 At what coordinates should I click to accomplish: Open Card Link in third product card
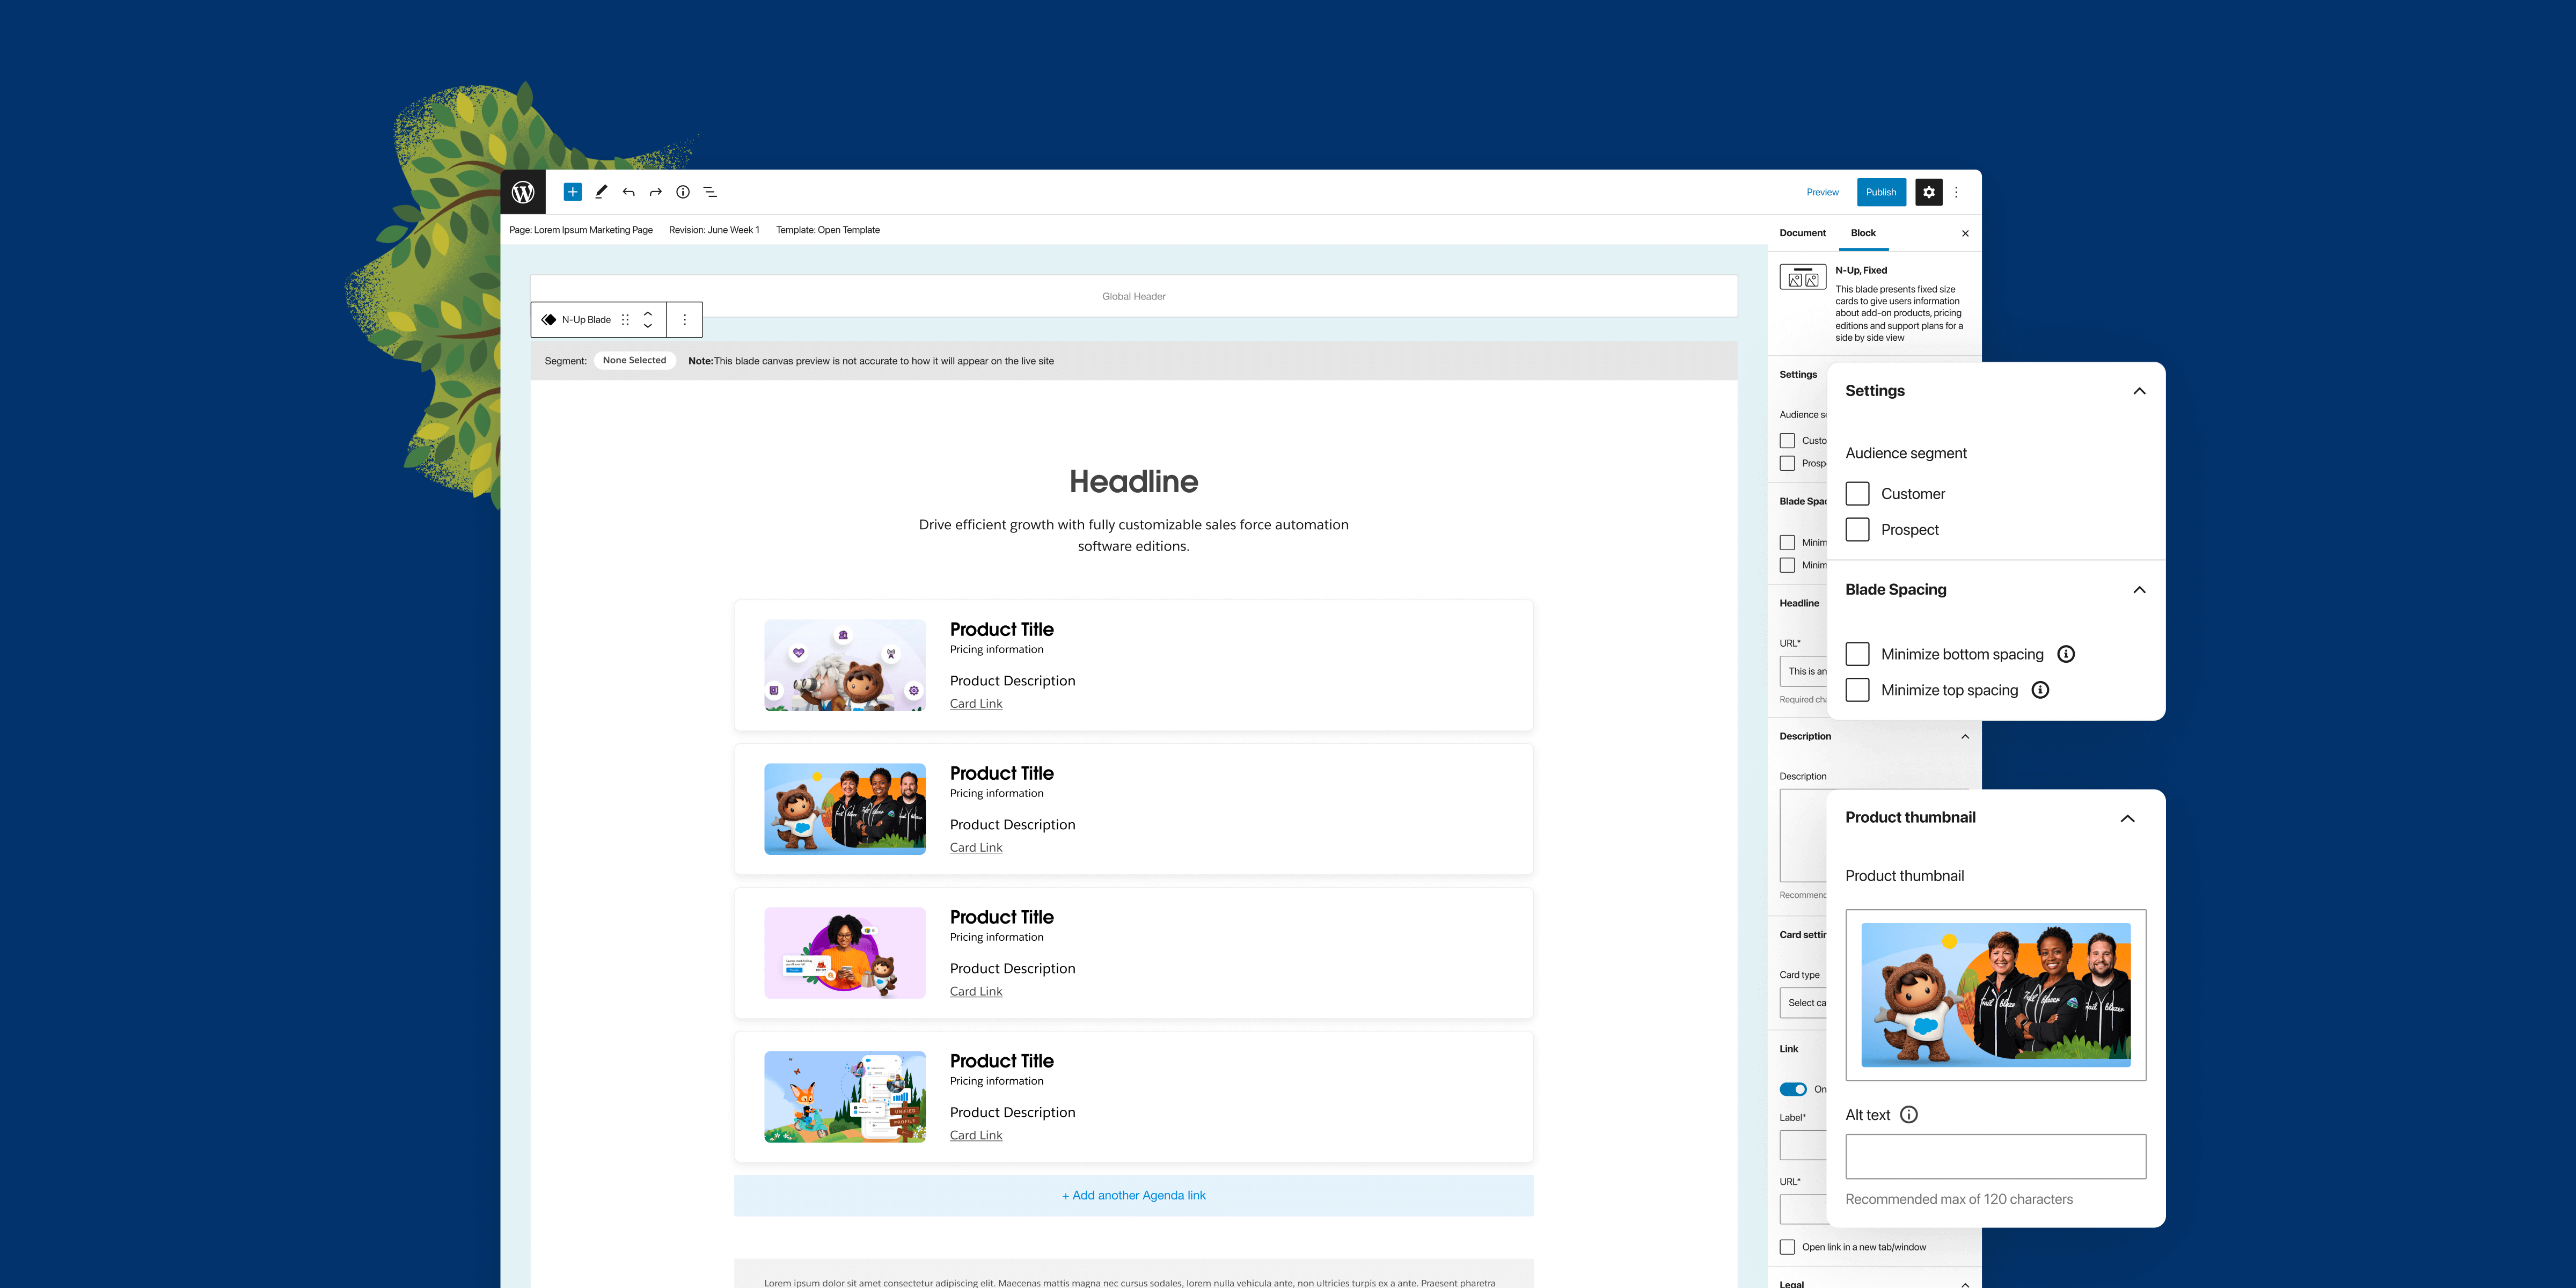[976, 992]
